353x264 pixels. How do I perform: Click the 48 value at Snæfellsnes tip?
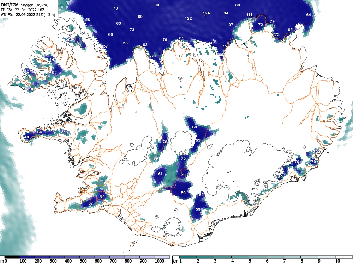(26, 137)
